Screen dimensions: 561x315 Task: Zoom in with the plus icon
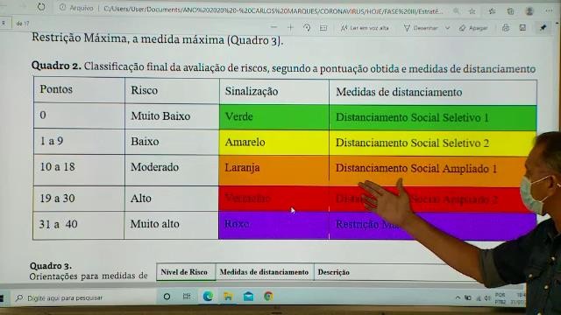(x=290, y=27)
